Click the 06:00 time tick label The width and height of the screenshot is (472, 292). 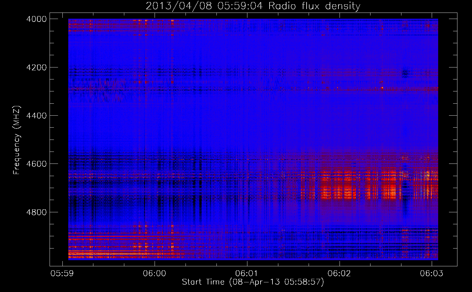(155, 273)
